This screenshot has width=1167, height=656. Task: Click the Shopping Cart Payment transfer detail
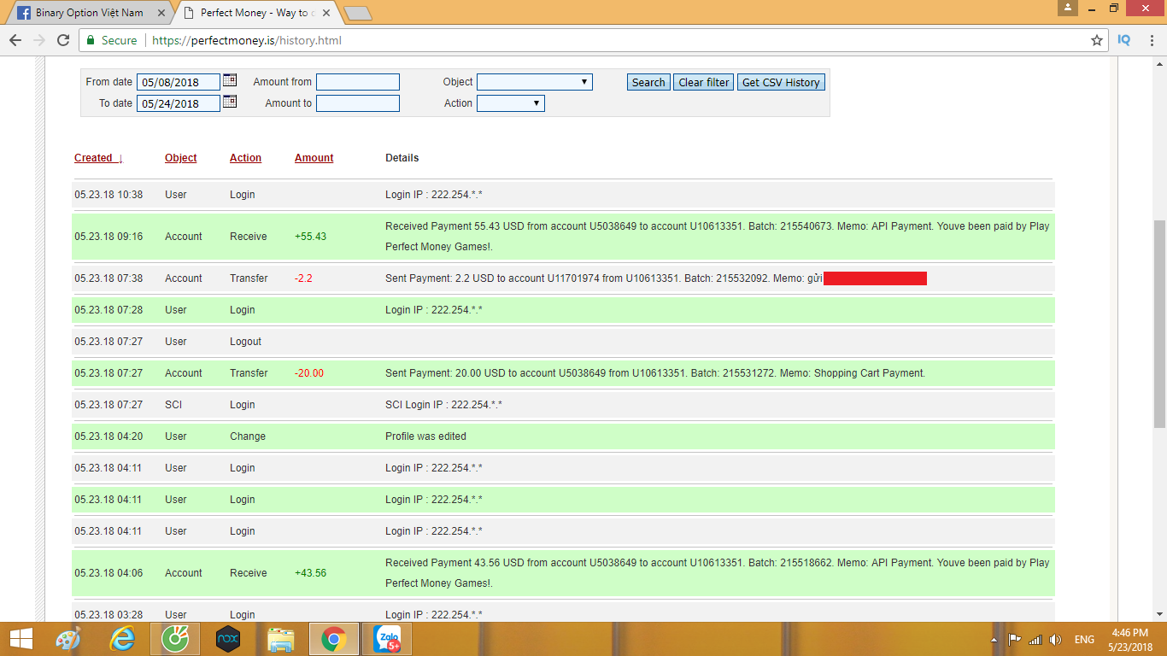[655, 373]
